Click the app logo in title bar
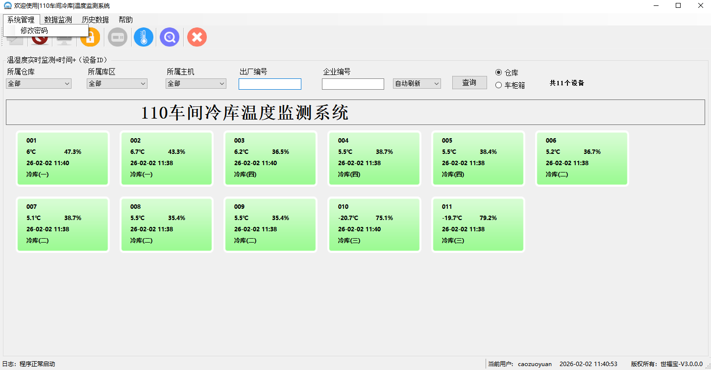The width and height of the screenshot is (711, 370). click(7, 6)
